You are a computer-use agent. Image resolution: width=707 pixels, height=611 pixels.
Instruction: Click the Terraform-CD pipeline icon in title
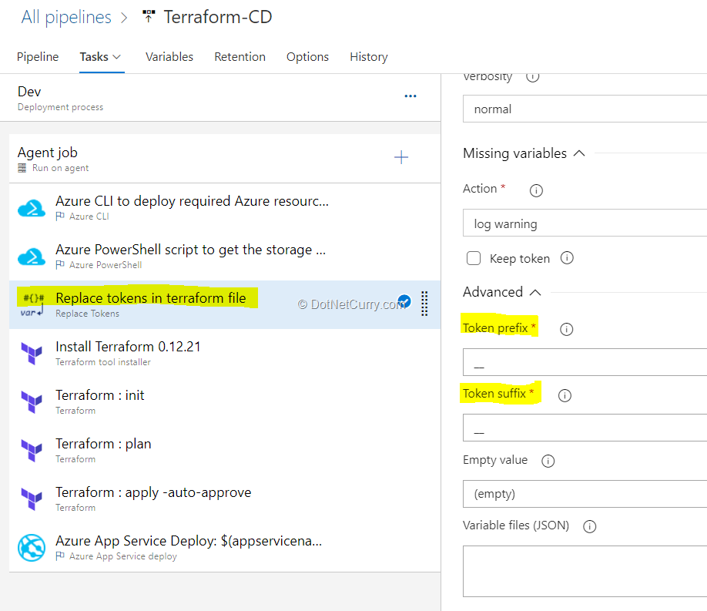[x=149, y=17]
